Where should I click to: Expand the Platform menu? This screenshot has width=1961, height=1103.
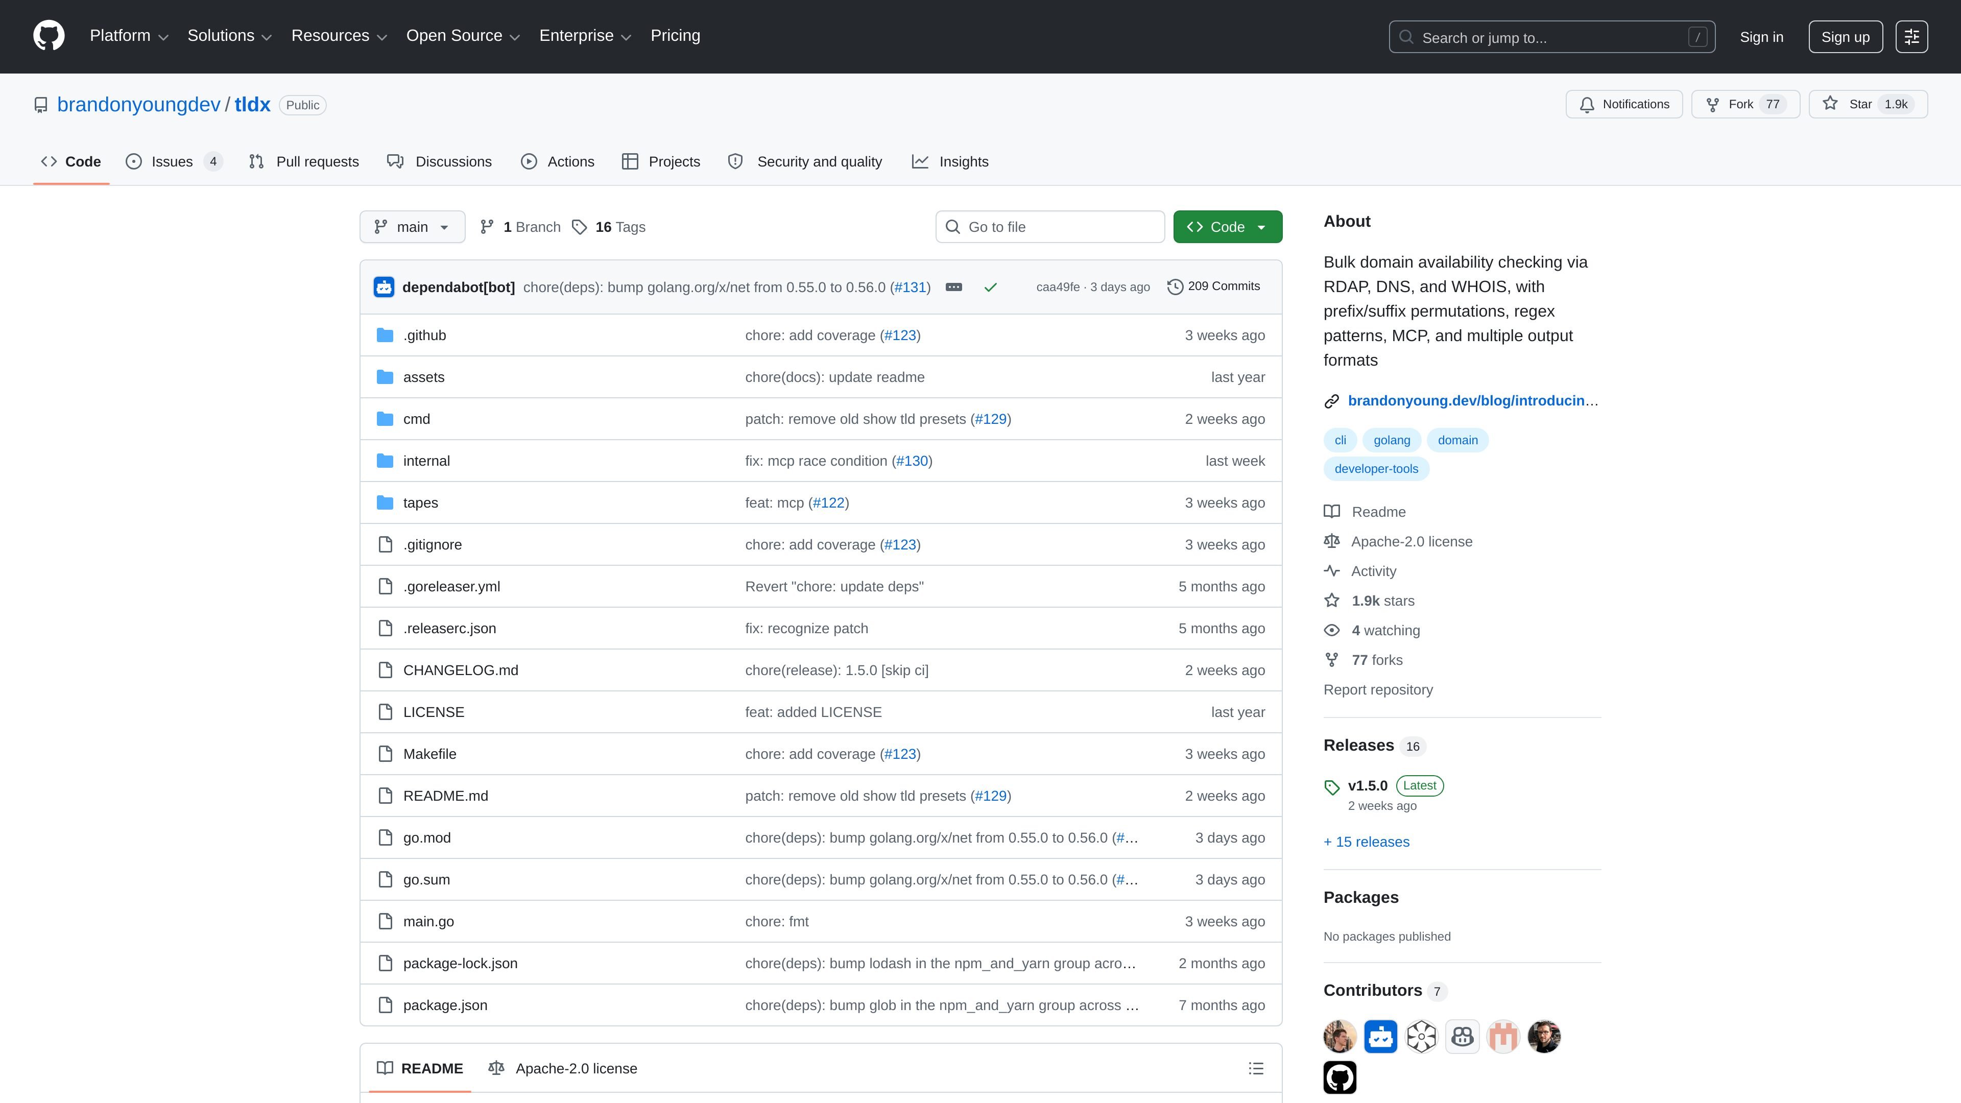(x=129, y=36)
